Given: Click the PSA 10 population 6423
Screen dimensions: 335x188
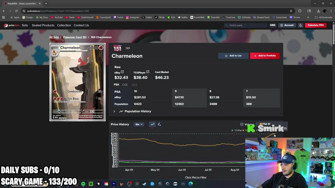Looking at the screenshot, I should point(138,104).
